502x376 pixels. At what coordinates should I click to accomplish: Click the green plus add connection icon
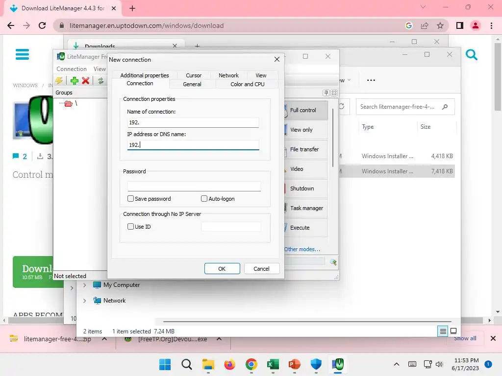pyautogui.click(x=75, y=81)
